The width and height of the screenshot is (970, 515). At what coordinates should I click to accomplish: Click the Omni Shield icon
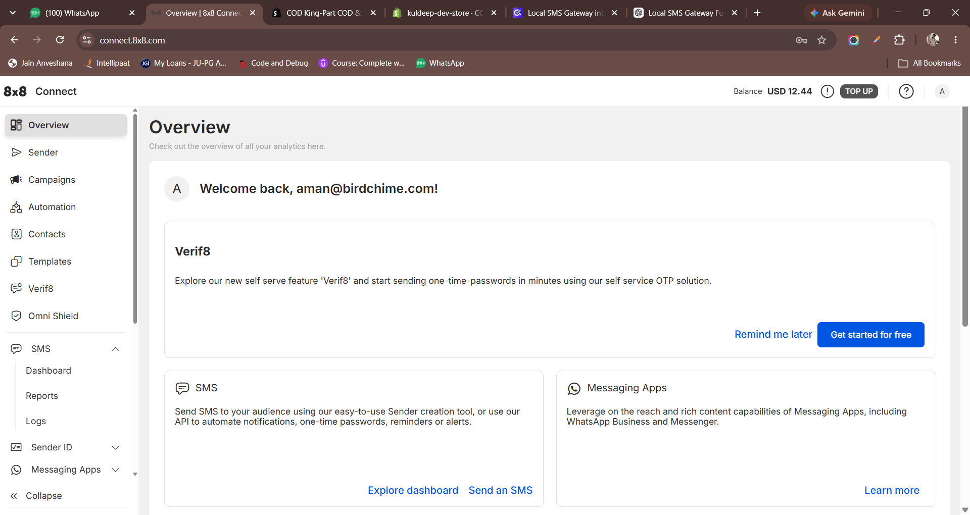16,316
